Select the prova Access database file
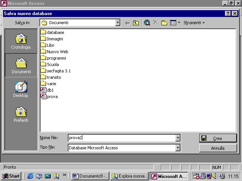Viewport: 242px width, 181px height. click(49, 97)
